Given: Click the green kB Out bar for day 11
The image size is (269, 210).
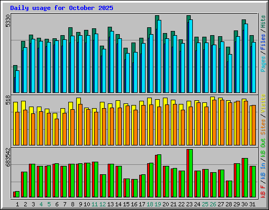Looking at the screenshot, I should [96, 180].
